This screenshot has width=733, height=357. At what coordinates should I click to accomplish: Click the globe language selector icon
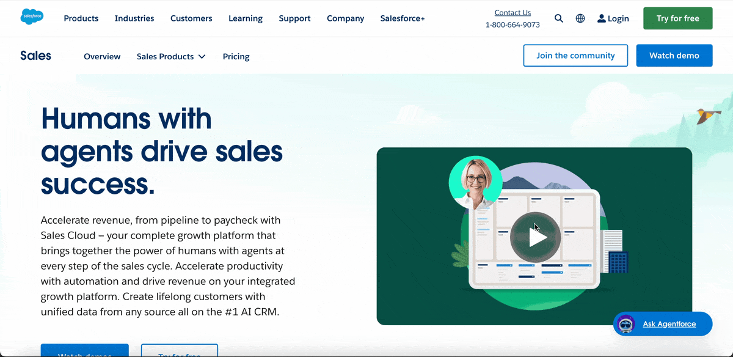tap(580, 18)
